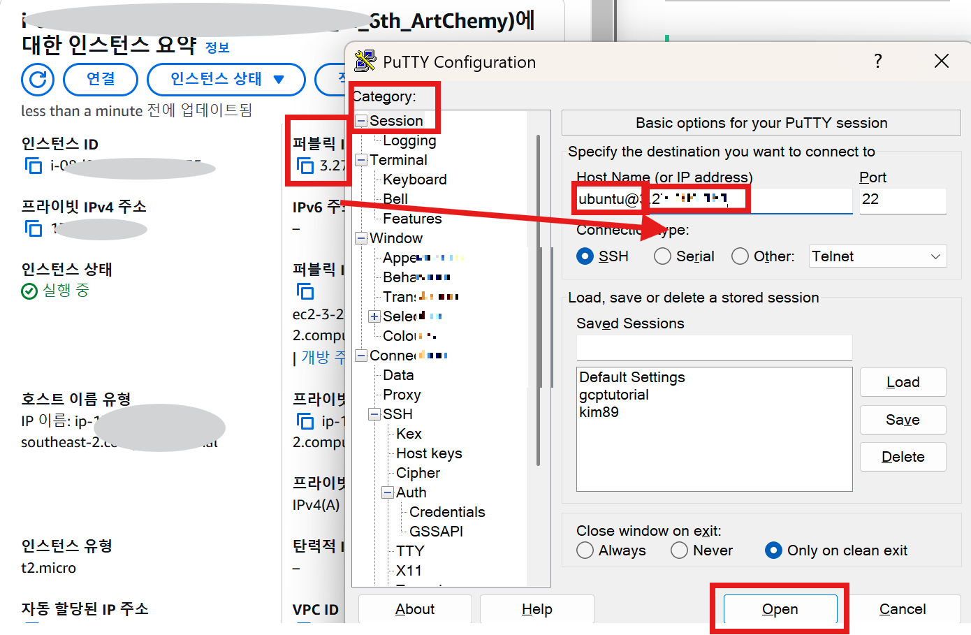Select Data under Connection
This screenshot has height=635, width=971.
398,375
